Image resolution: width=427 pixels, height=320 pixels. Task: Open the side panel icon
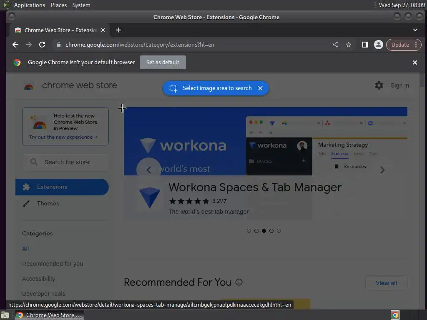click(x=365, y=45)
